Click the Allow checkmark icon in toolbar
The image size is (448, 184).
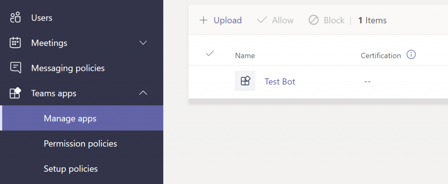[x=262, y=20]
